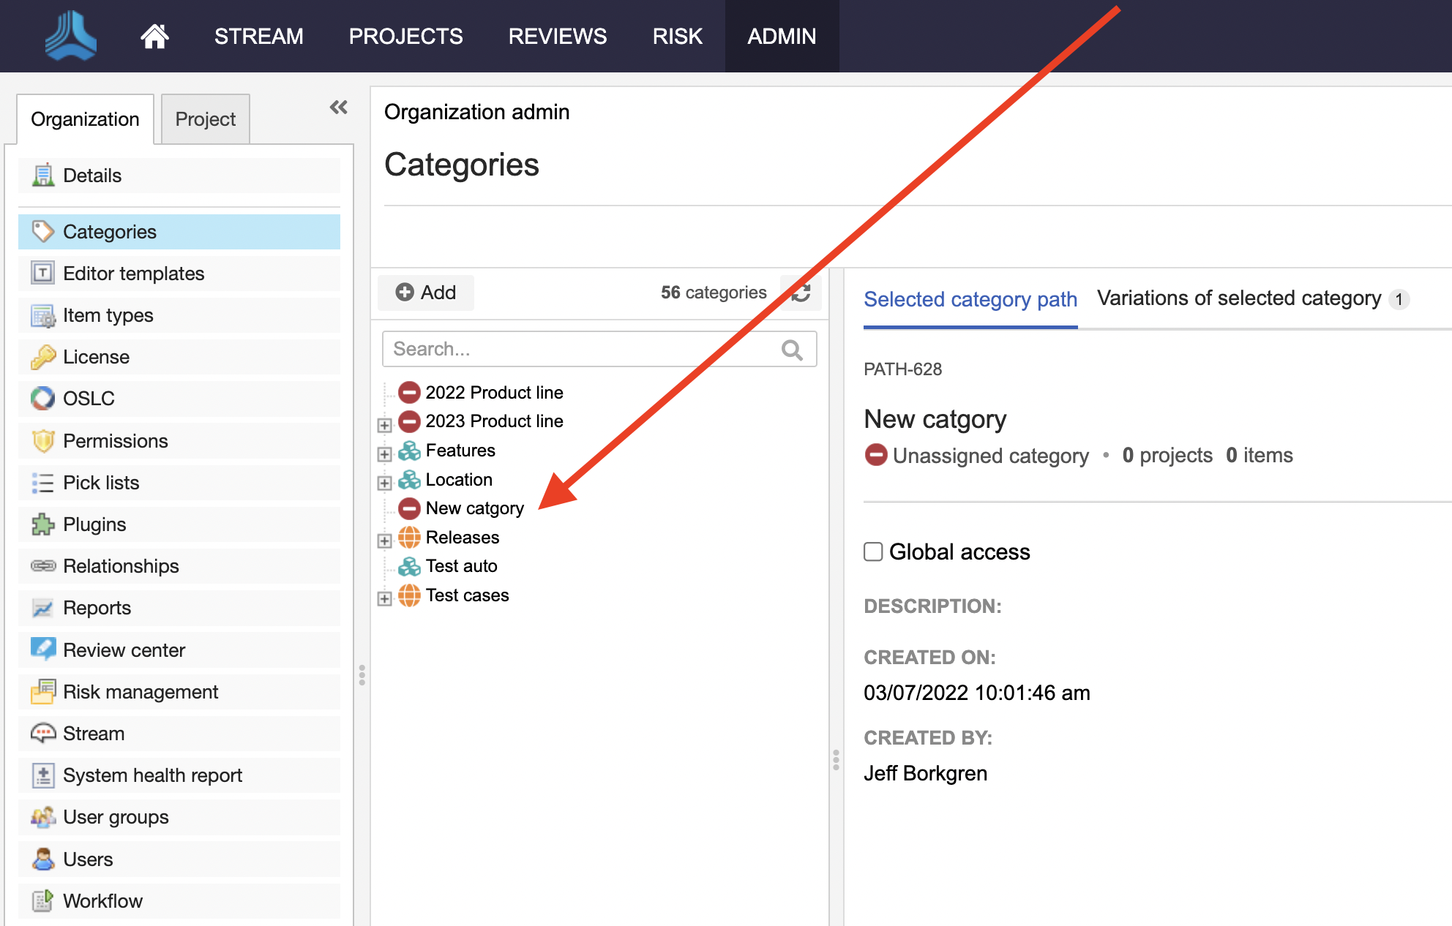Expand the Location category node

point(384,483)
